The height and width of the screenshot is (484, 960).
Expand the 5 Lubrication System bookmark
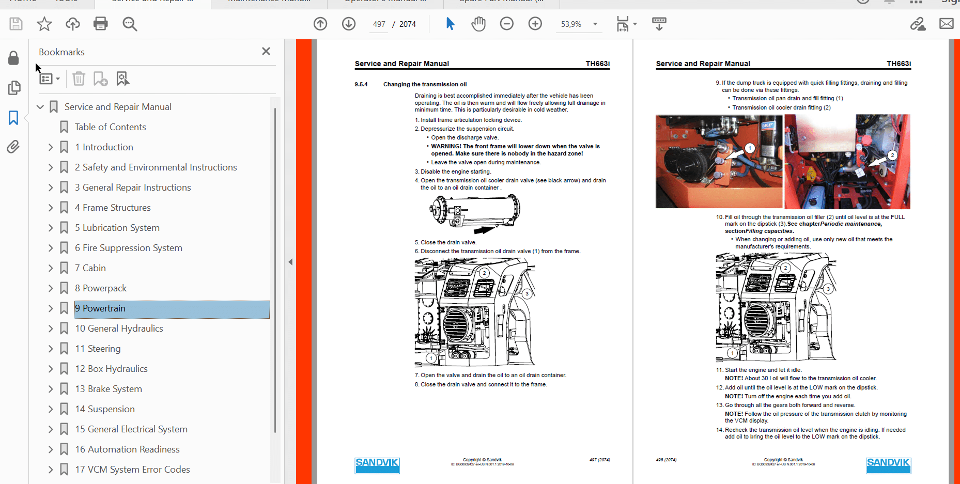pos(51,228)
